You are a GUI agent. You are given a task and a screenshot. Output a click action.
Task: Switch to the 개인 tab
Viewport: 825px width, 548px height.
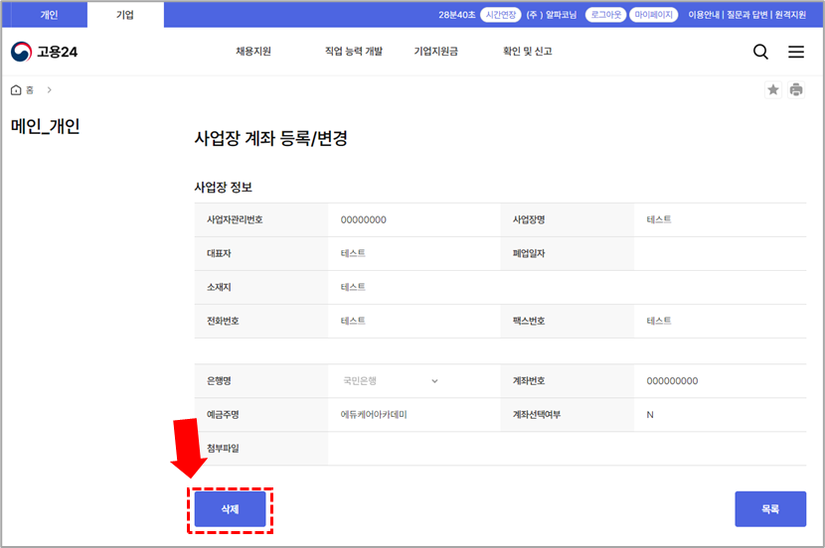(49, 15)
